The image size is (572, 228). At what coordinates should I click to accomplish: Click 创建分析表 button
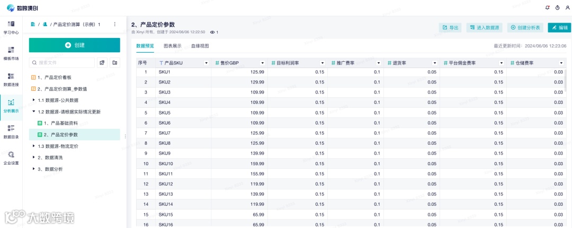coord(525,27)
